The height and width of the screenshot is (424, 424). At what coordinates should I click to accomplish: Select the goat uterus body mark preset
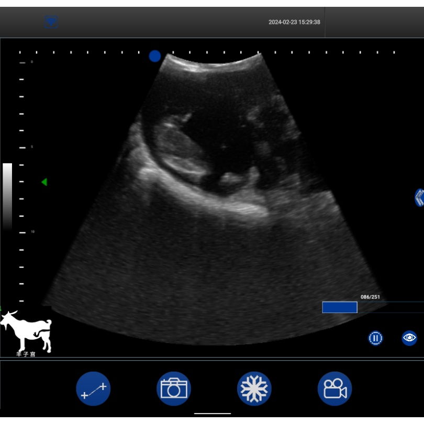click(26, 333)
